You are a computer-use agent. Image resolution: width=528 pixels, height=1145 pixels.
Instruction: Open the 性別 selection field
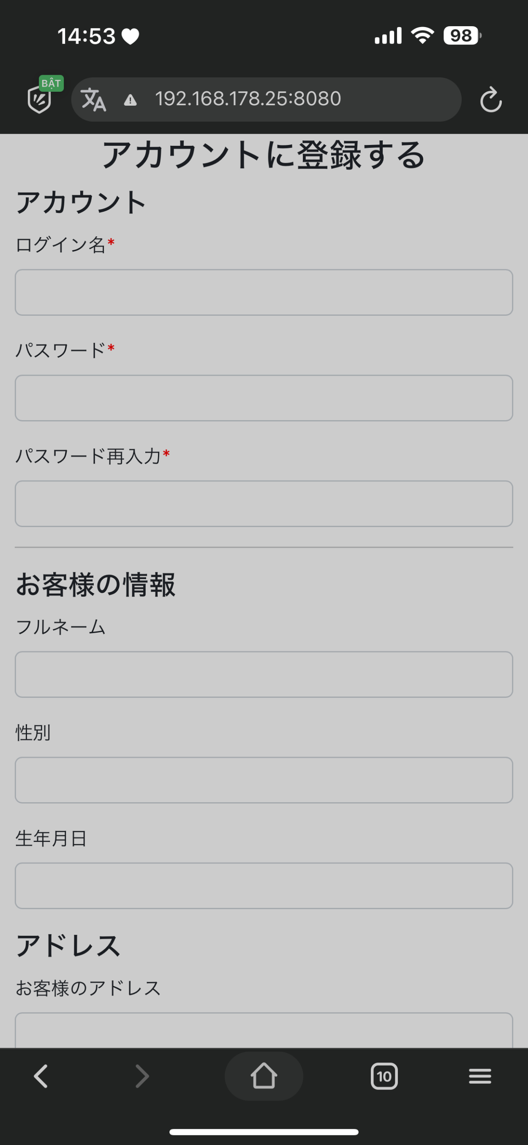pyautogui.click(x=264, y=780)
